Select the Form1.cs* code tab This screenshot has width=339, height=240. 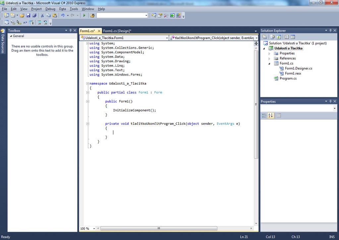[x=87, y=31]
